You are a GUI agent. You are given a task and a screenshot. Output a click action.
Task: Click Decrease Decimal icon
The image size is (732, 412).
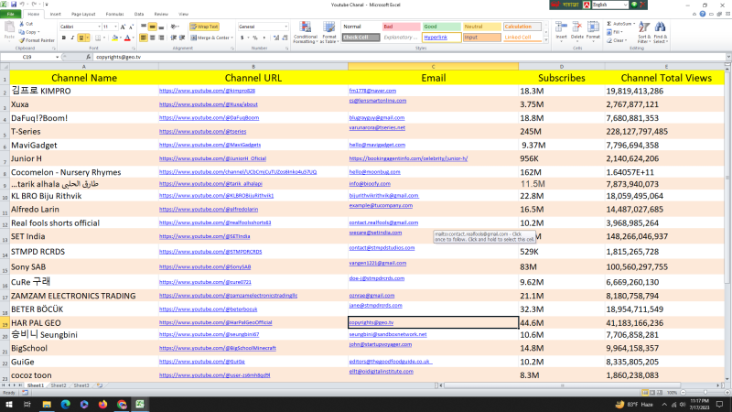coord(285,38)
